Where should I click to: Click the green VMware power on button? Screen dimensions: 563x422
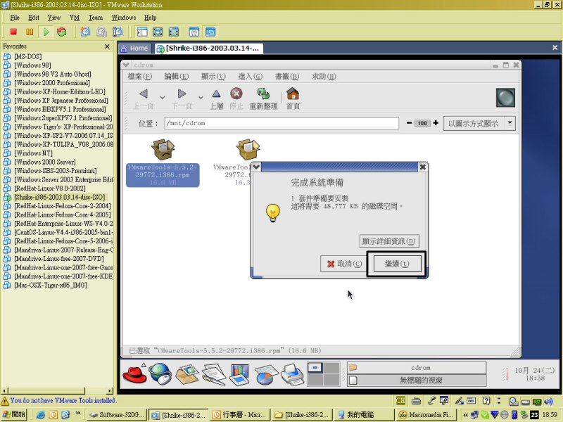(x=46, y=32)
